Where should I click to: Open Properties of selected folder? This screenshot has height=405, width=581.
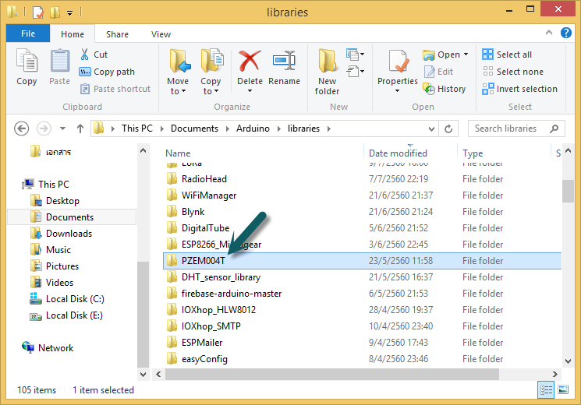[397, 71]
